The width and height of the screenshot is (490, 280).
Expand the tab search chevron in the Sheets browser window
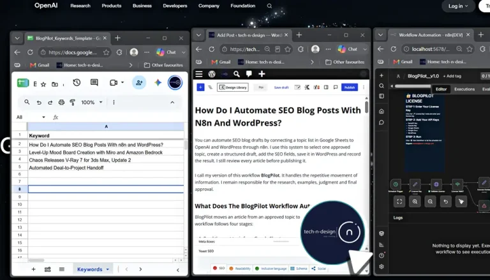point(17,38)
